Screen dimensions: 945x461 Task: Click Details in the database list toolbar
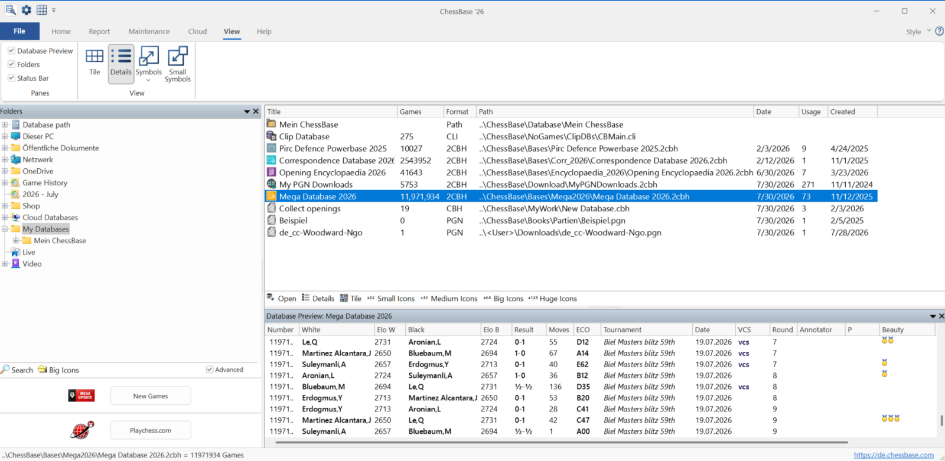[318, 298]
